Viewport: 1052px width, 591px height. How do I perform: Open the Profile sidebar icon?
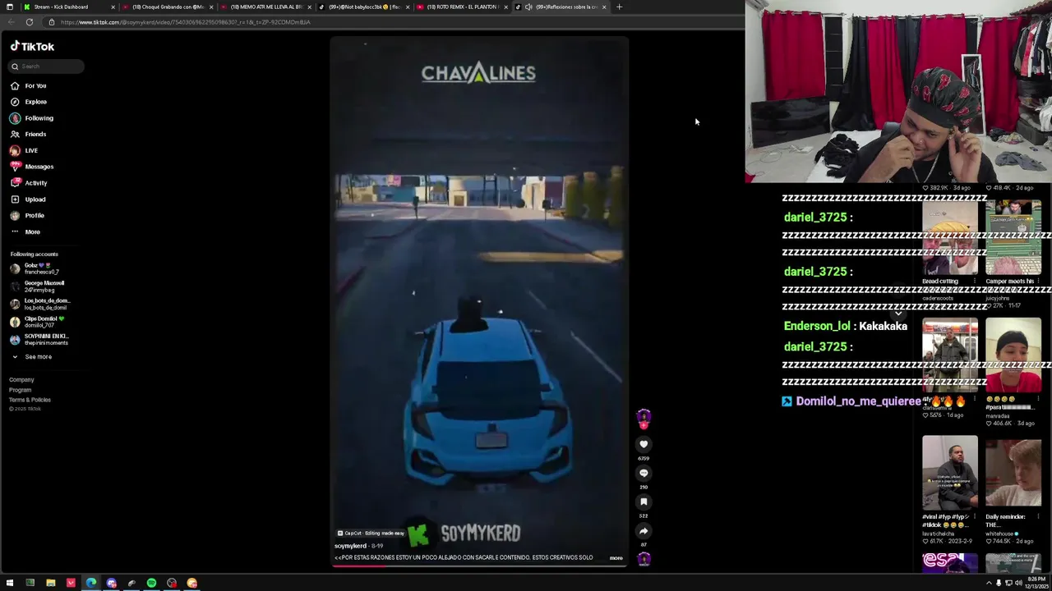point(15,215)
